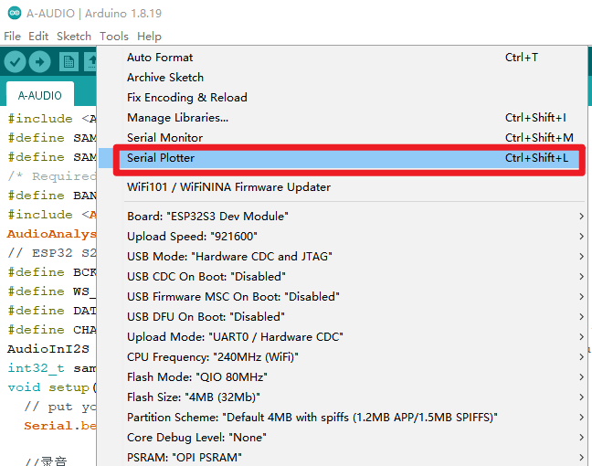Expand USB CDC On Boot submenu
592x466 pixels.
point(343,277)
